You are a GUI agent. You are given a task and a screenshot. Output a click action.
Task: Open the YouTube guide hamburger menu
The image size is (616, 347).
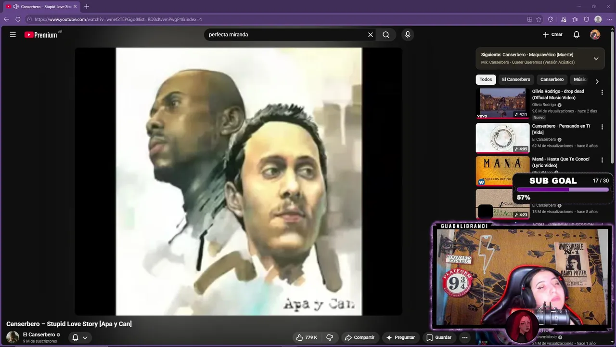13,35
